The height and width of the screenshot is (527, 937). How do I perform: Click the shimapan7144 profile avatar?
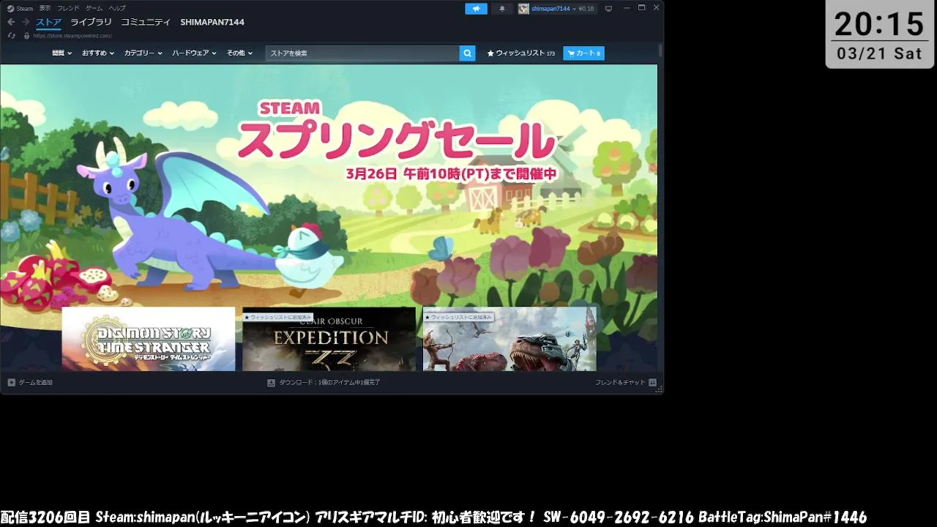(x=523, y=9)
